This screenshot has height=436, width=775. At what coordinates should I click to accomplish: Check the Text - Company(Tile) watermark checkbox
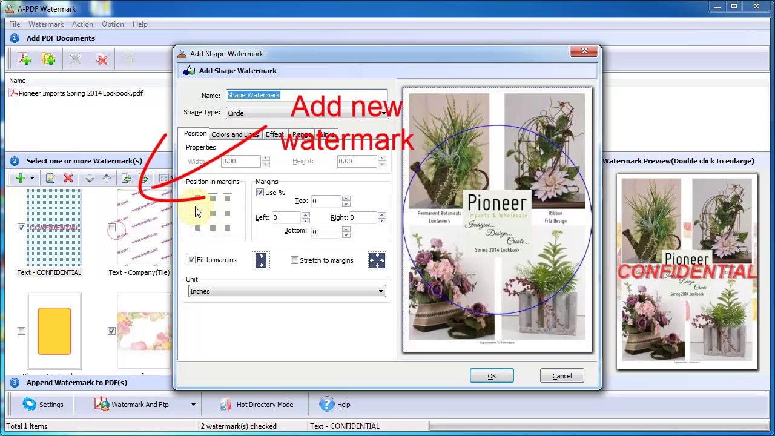coord(111,228)
